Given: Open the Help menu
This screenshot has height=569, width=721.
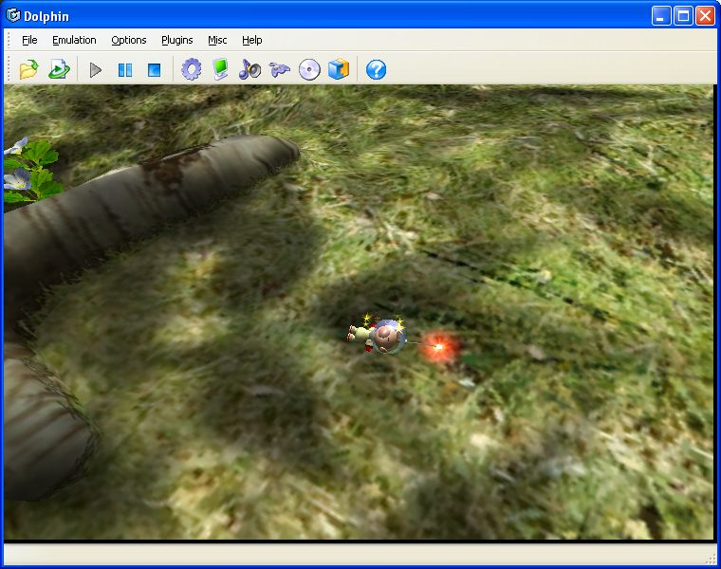Looking at the screenshot, I should point(252,40).
